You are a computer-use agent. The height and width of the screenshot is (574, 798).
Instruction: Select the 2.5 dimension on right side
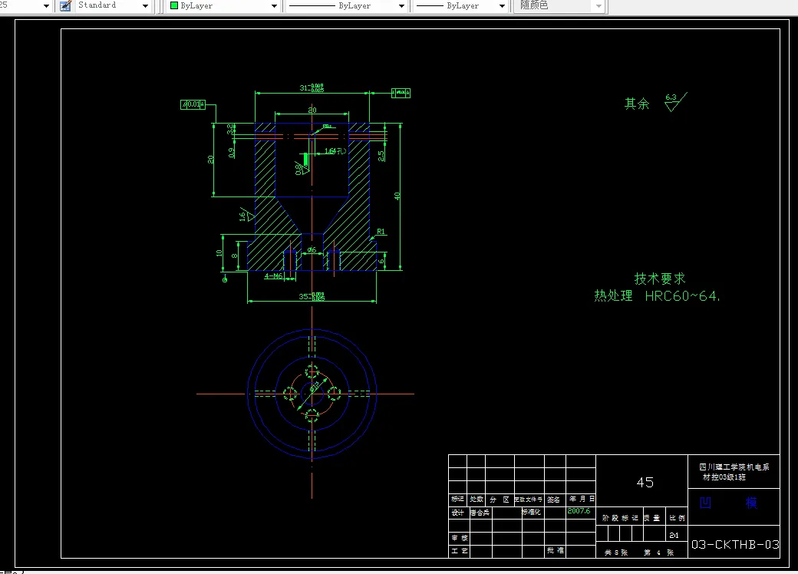[x=381, y=156]
